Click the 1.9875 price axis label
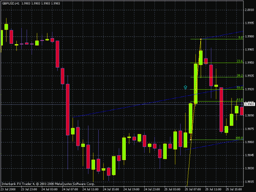 point(249,129)
